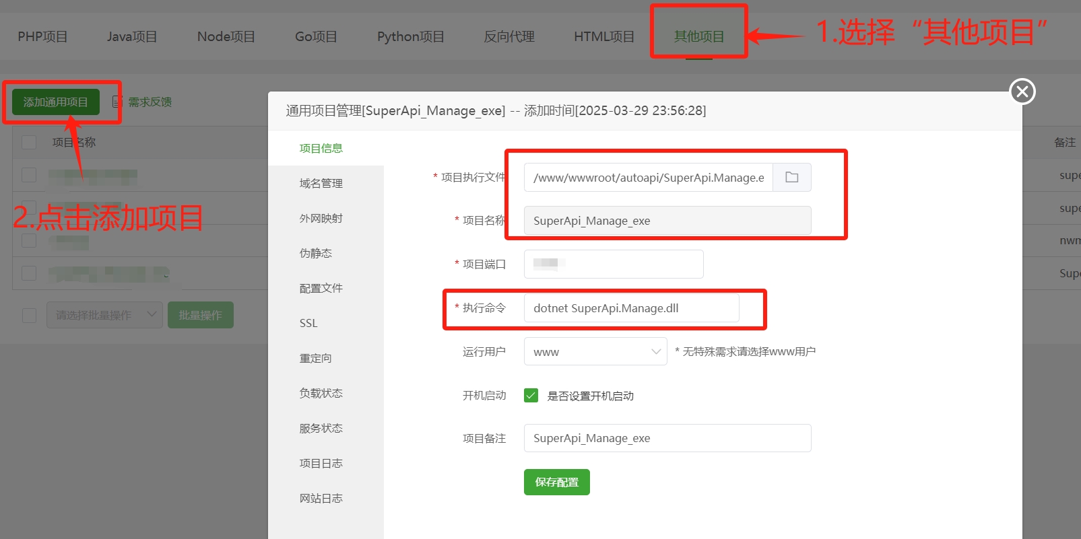
Task: Open the 项目信息 section in sidebar
Action: 321,148
